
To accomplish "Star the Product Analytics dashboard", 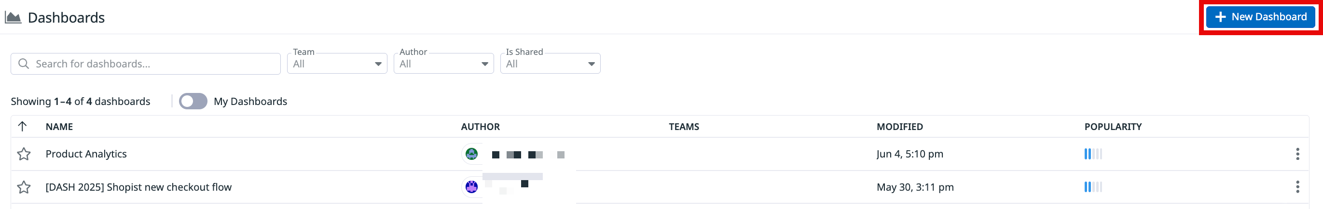I will point(24,154).
